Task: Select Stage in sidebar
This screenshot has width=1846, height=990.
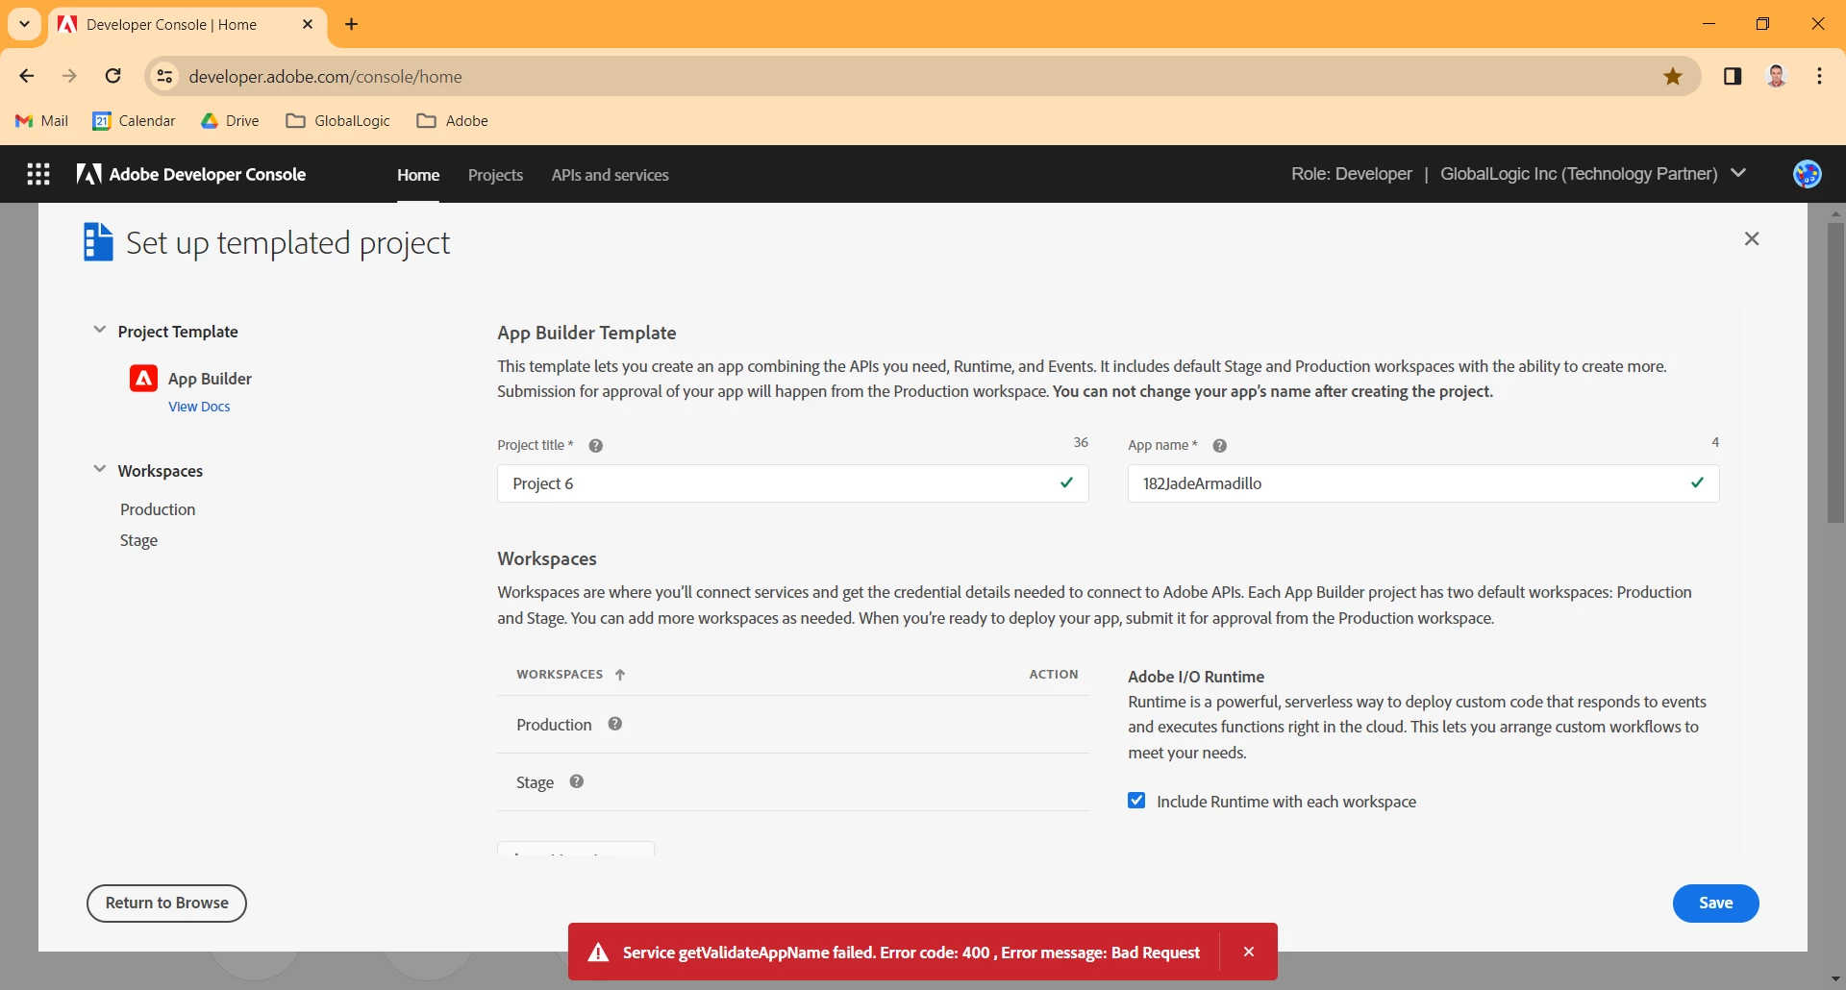Action: click(138, 540)
